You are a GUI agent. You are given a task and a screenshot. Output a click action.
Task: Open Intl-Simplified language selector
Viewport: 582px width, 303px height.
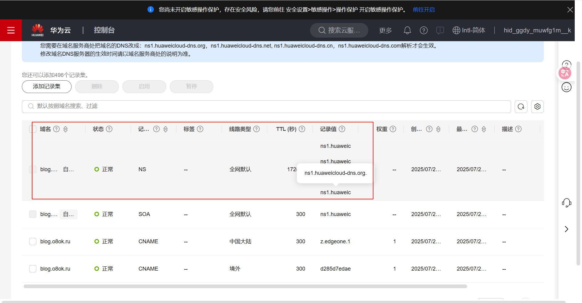pyautogui.click(x=469, y=30)
